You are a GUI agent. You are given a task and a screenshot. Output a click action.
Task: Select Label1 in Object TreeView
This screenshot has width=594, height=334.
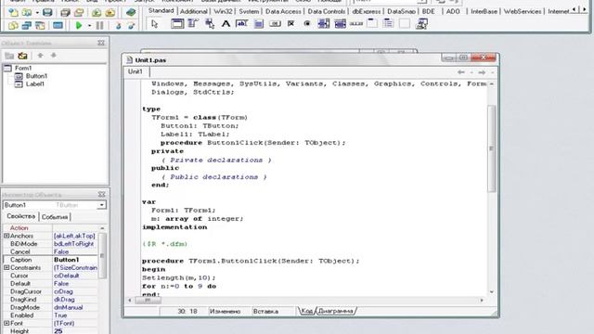pos(35,84)
